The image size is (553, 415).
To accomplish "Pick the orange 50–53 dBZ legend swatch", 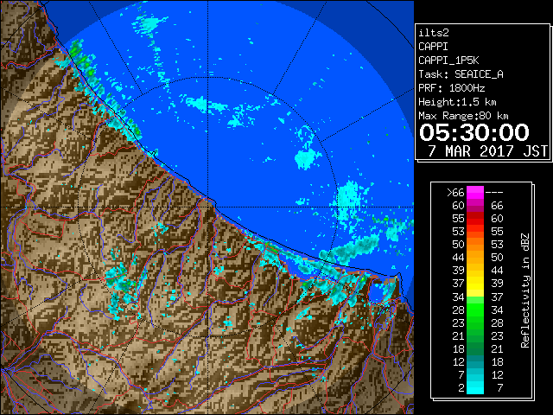I will (475, 245).
